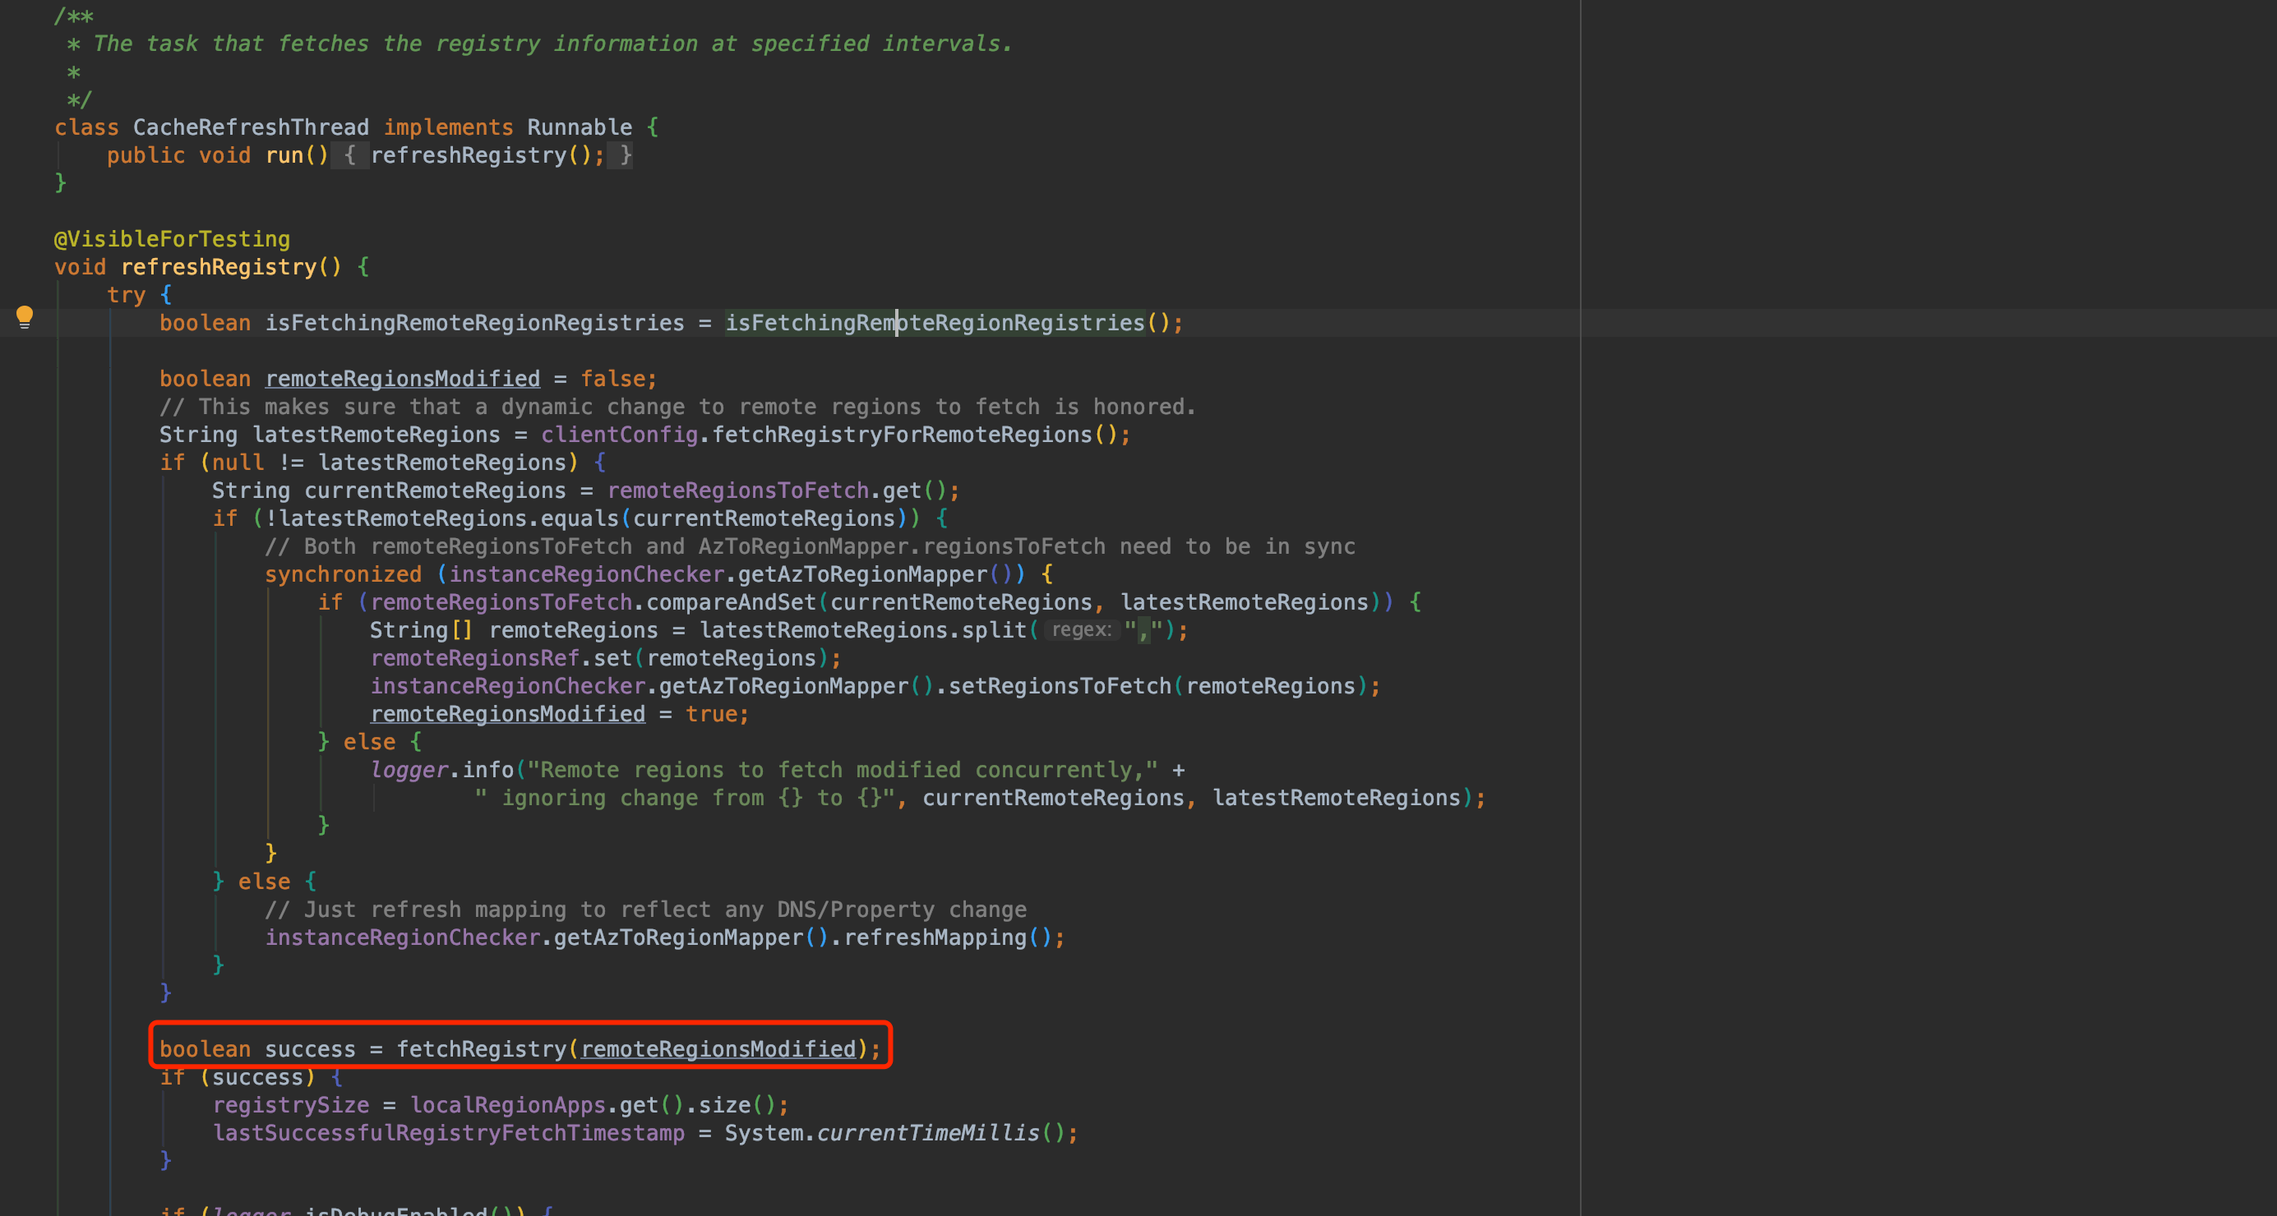The width and height of the screenshot is (2277, 1216).
Task: Click the currentTimeMillis static method call
Action: click(x=927, y=1133)
